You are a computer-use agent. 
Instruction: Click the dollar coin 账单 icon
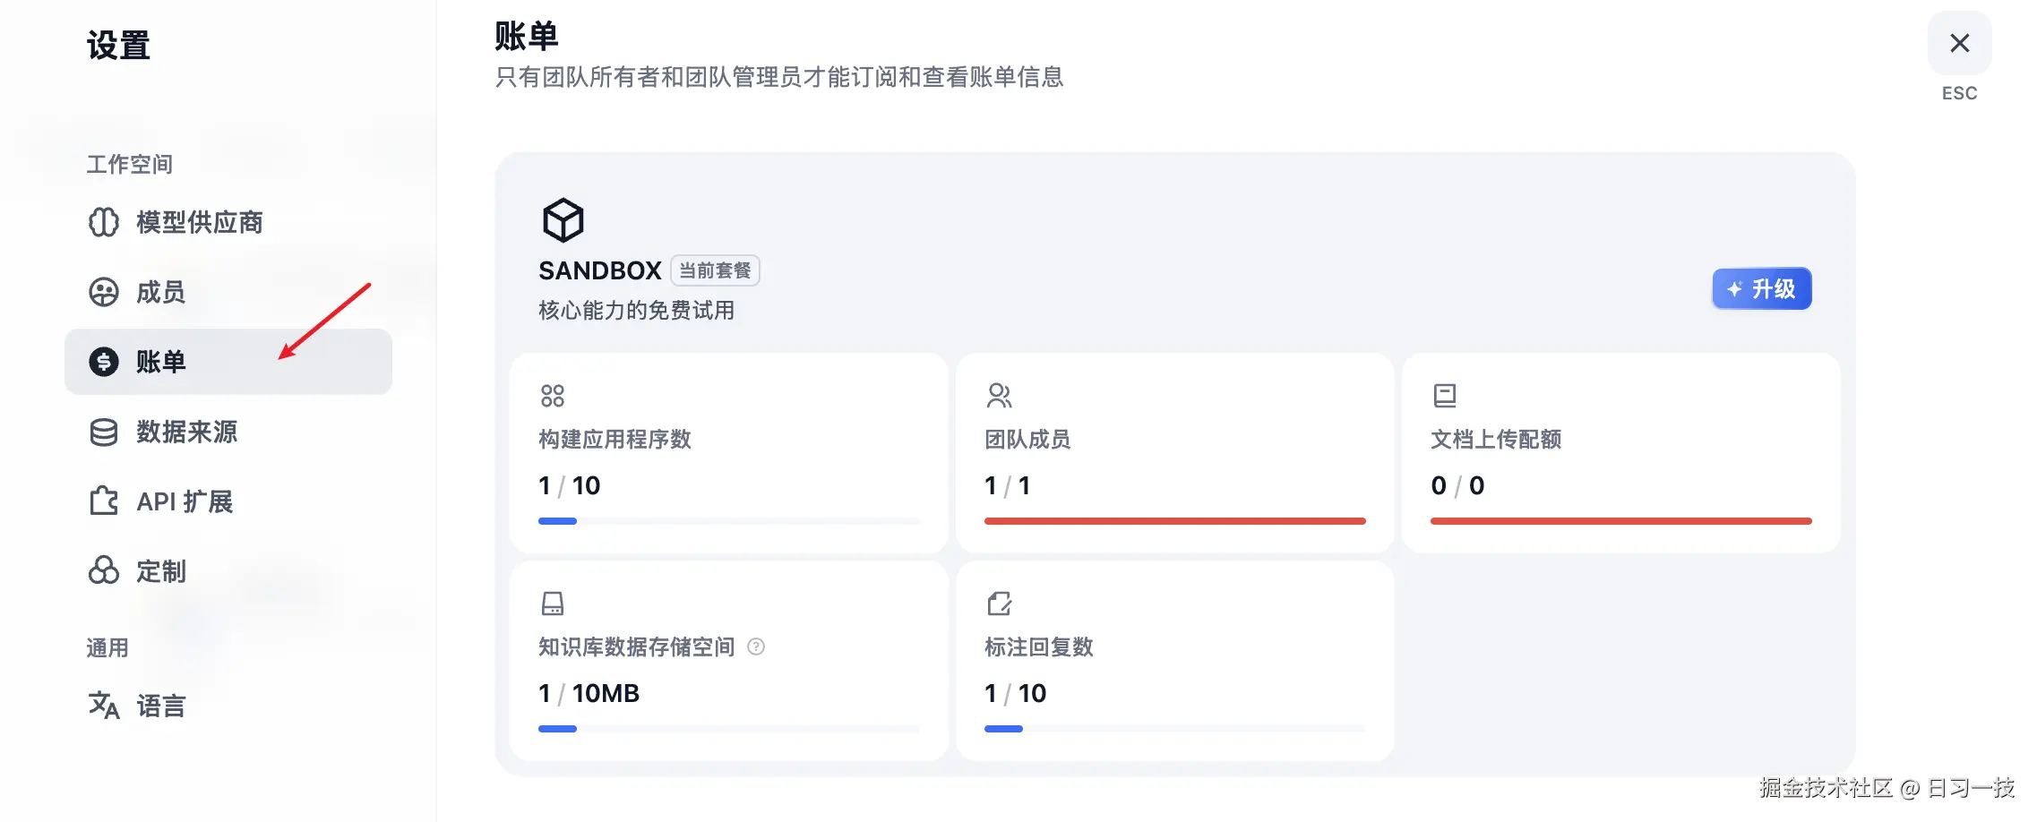(104, 362)
